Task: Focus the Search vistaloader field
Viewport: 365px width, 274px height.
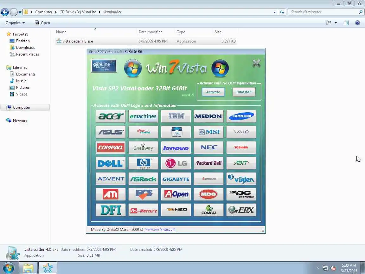Action: pos(325,12)
